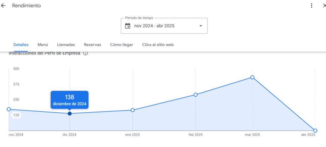Click the info icon beside Interacciones heading
This screenshot has width=326, height=147.
[85, 53]
